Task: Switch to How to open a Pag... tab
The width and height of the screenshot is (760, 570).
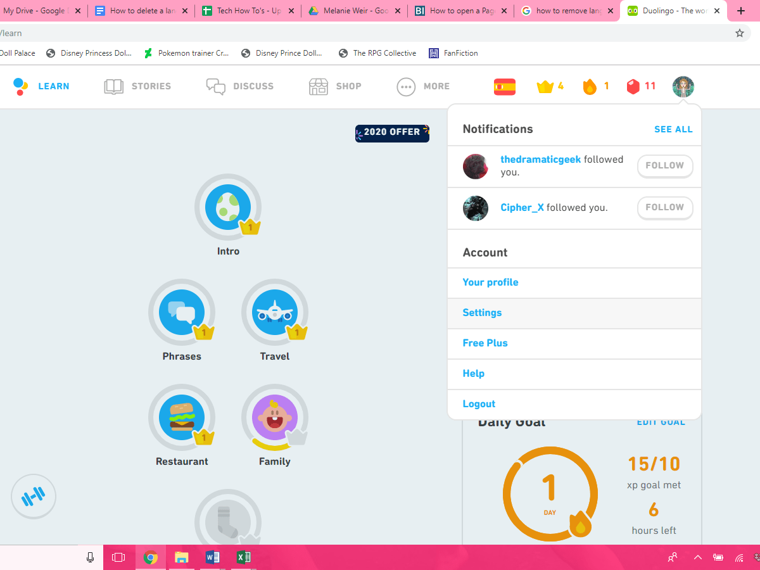Action: click(460, 11)
